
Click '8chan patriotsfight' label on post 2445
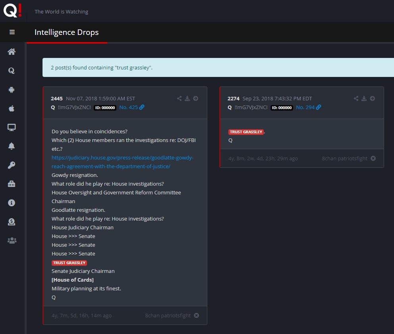[x=168, y=315]
